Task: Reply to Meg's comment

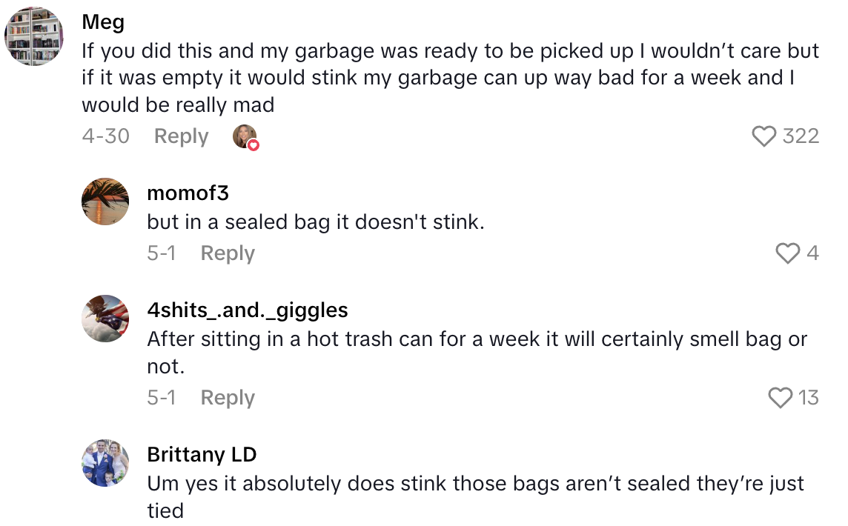Action: (x=181, y=136)
